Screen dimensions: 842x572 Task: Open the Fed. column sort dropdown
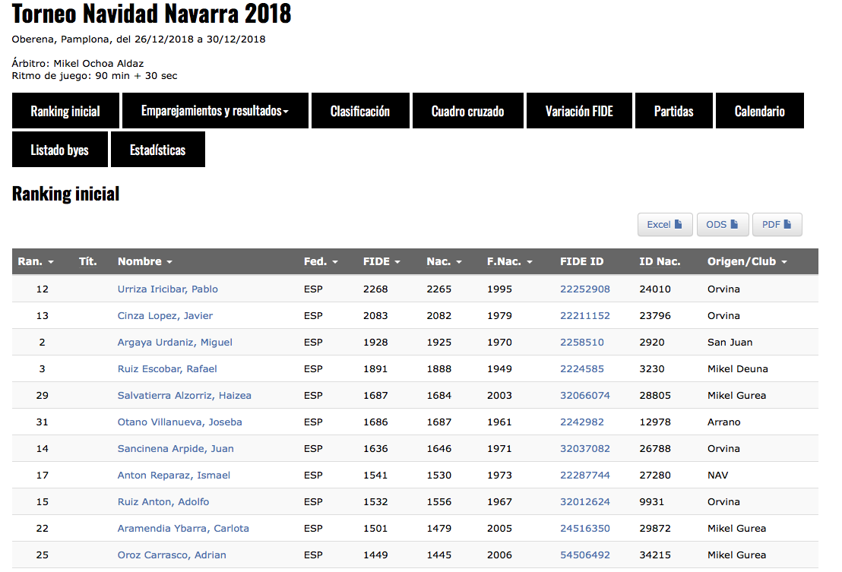click(x=335, y=261)
